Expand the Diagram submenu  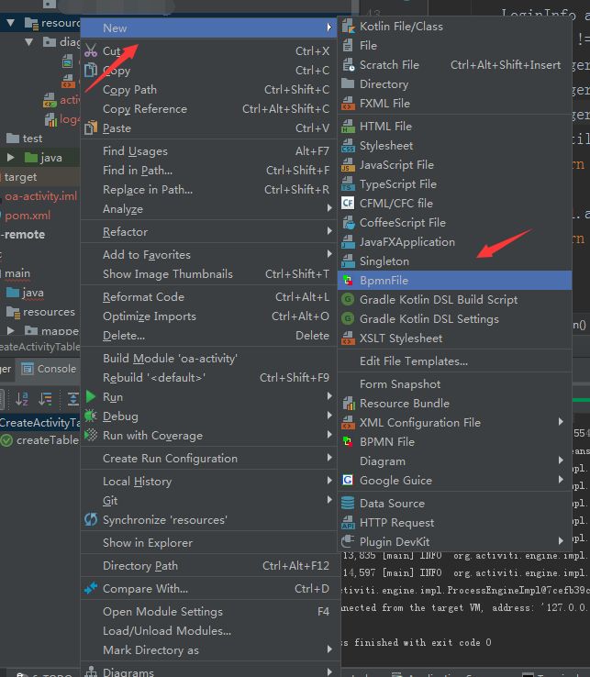pos(454,461)
